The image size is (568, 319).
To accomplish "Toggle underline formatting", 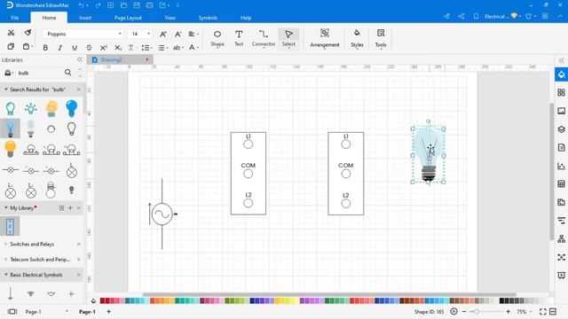I will (x=75, y=47).
